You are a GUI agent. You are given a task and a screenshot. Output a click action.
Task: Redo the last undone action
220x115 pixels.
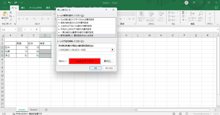pyautogui.click(x=15, y=3)
